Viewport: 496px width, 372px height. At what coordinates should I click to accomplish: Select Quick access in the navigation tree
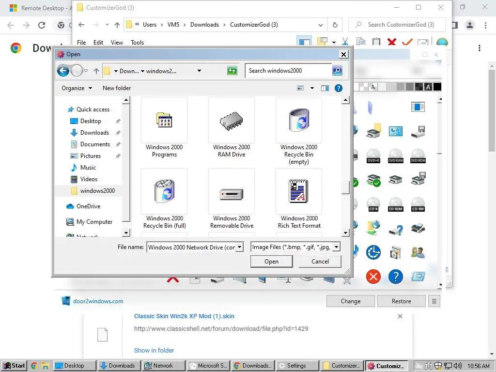pyautogui.click(x=89, y=109)
